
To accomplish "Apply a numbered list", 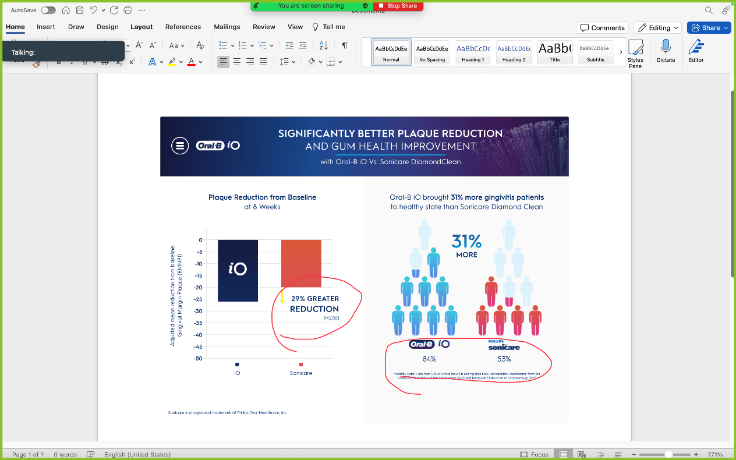I will (243, 45).
